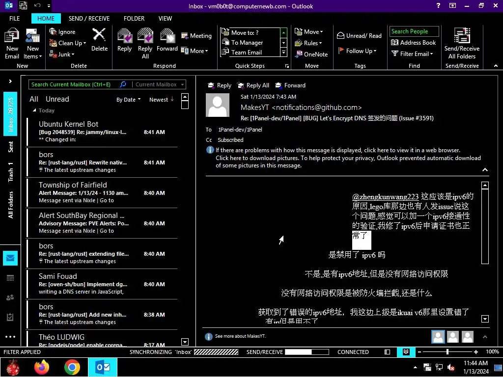Run Send/Receive All Folders
503x377 pixels.
coord(462,43)
